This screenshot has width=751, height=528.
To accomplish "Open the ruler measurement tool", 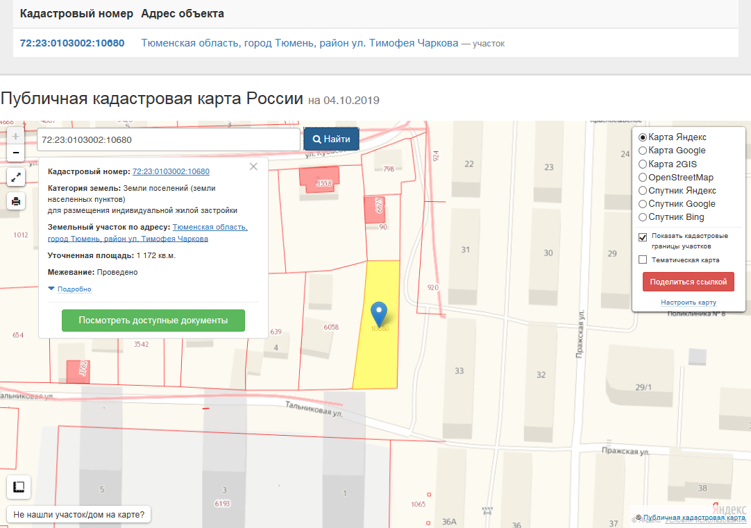I will [x=19, y=487].
